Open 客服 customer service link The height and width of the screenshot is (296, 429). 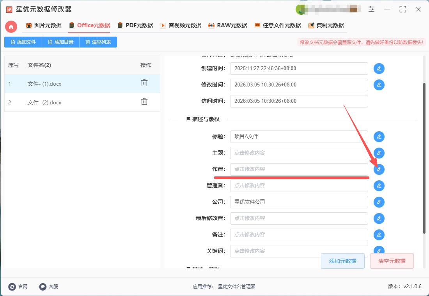point(49,286)
